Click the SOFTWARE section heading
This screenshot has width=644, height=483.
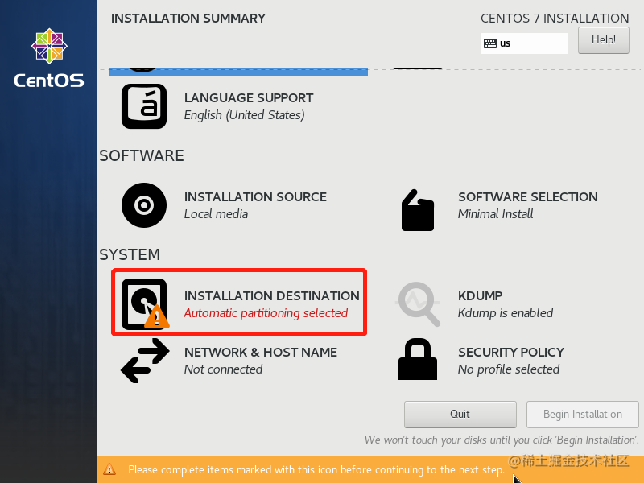[x=142, y=156]
